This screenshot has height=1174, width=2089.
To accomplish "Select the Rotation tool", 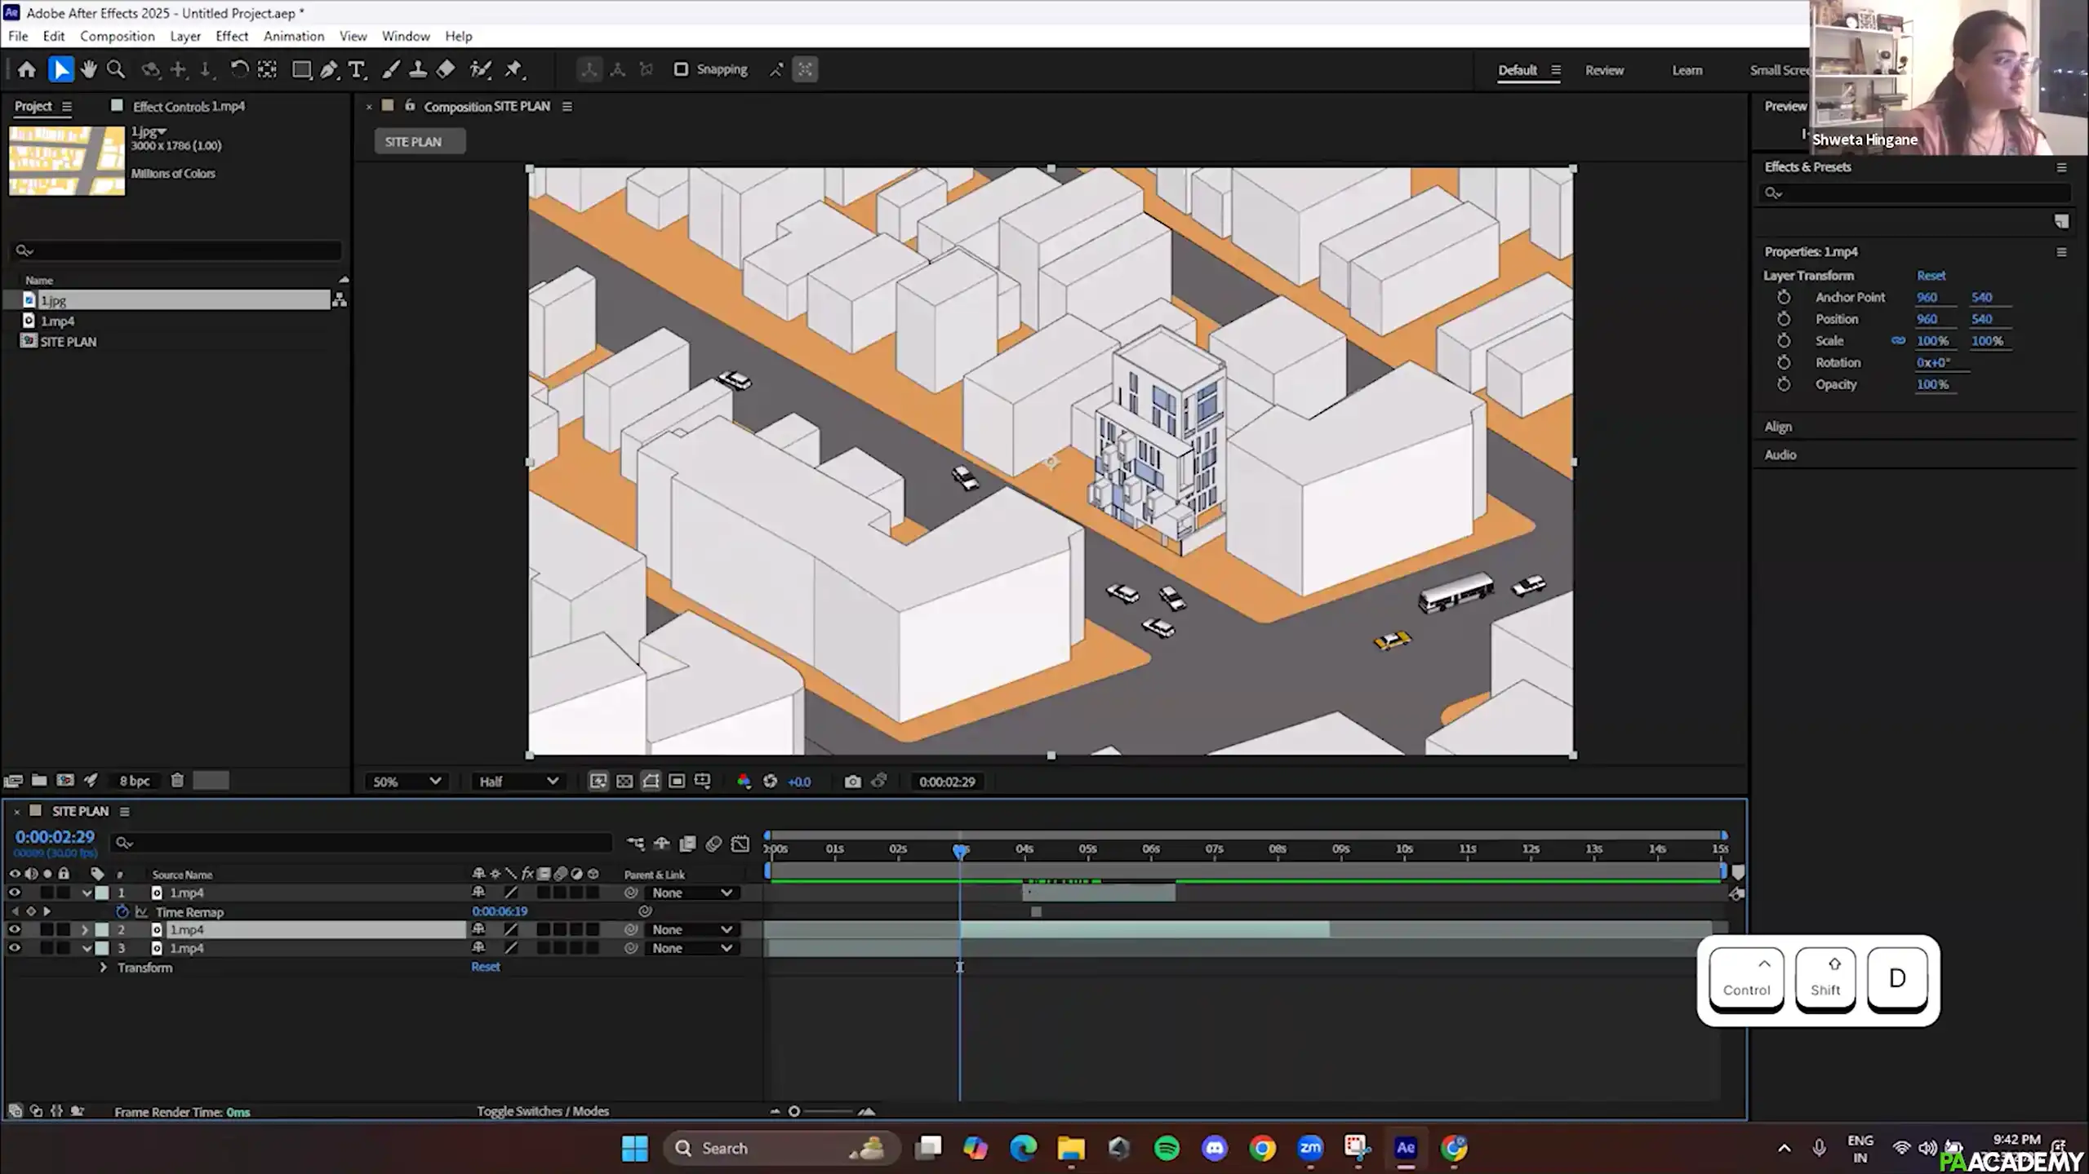I will click(238, 69).
